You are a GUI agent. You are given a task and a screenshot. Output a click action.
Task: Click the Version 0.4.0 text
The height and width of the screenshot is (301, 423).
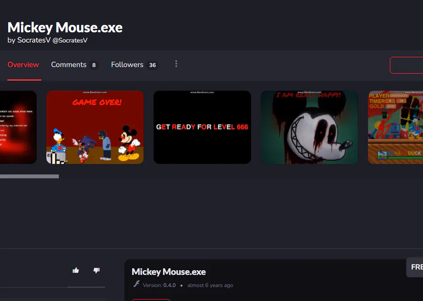click(x=159, y=285)
